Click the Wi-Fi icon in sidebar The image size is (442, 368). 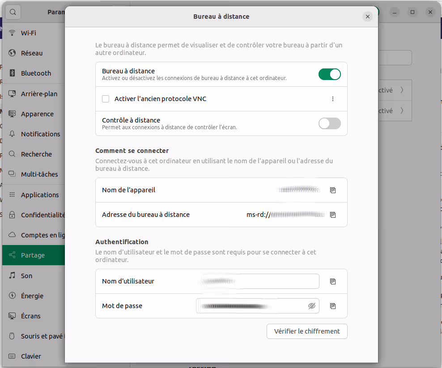click(x=13, y=33)
